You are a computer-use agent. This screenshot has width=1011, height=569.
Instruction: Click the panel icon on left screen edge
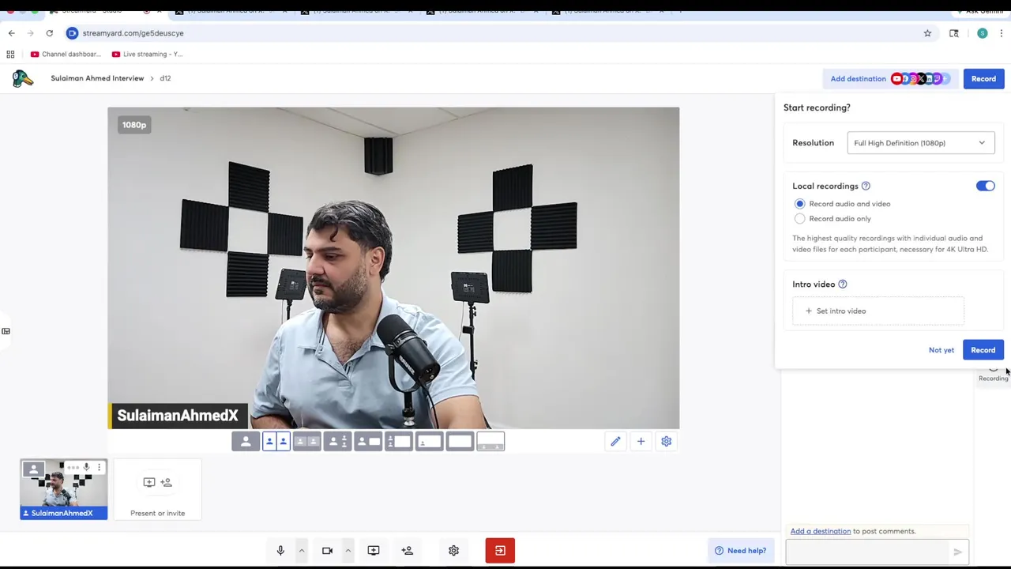[6, 331]
